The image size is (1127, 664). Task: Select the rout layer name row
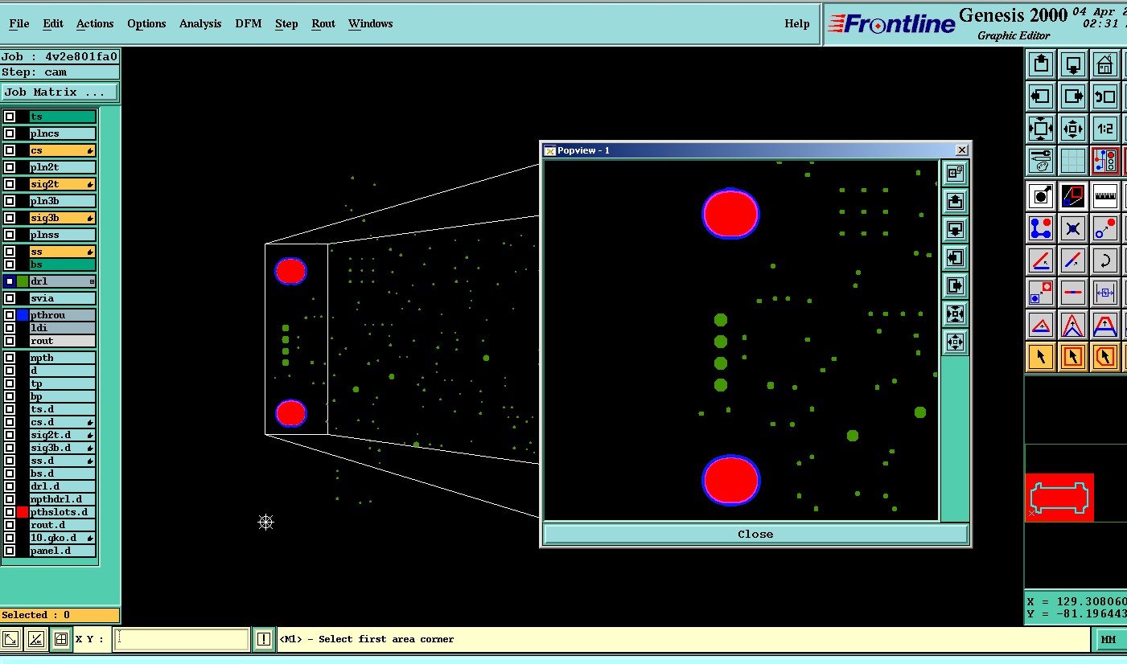point(63,341)
